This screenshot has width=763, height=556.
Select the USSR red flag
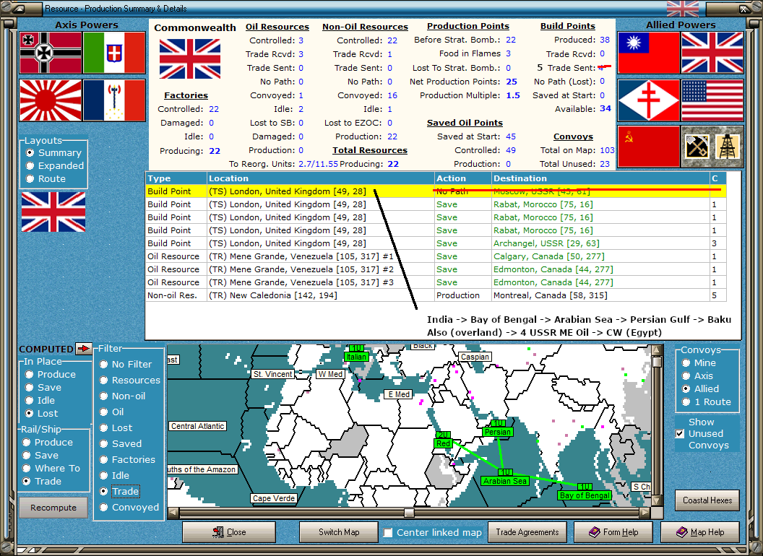649,147
